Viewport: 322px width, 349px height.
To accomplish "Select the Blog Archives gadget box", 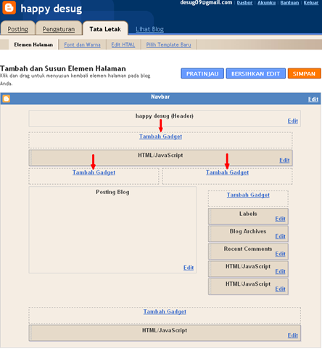I will click(248, 234).
